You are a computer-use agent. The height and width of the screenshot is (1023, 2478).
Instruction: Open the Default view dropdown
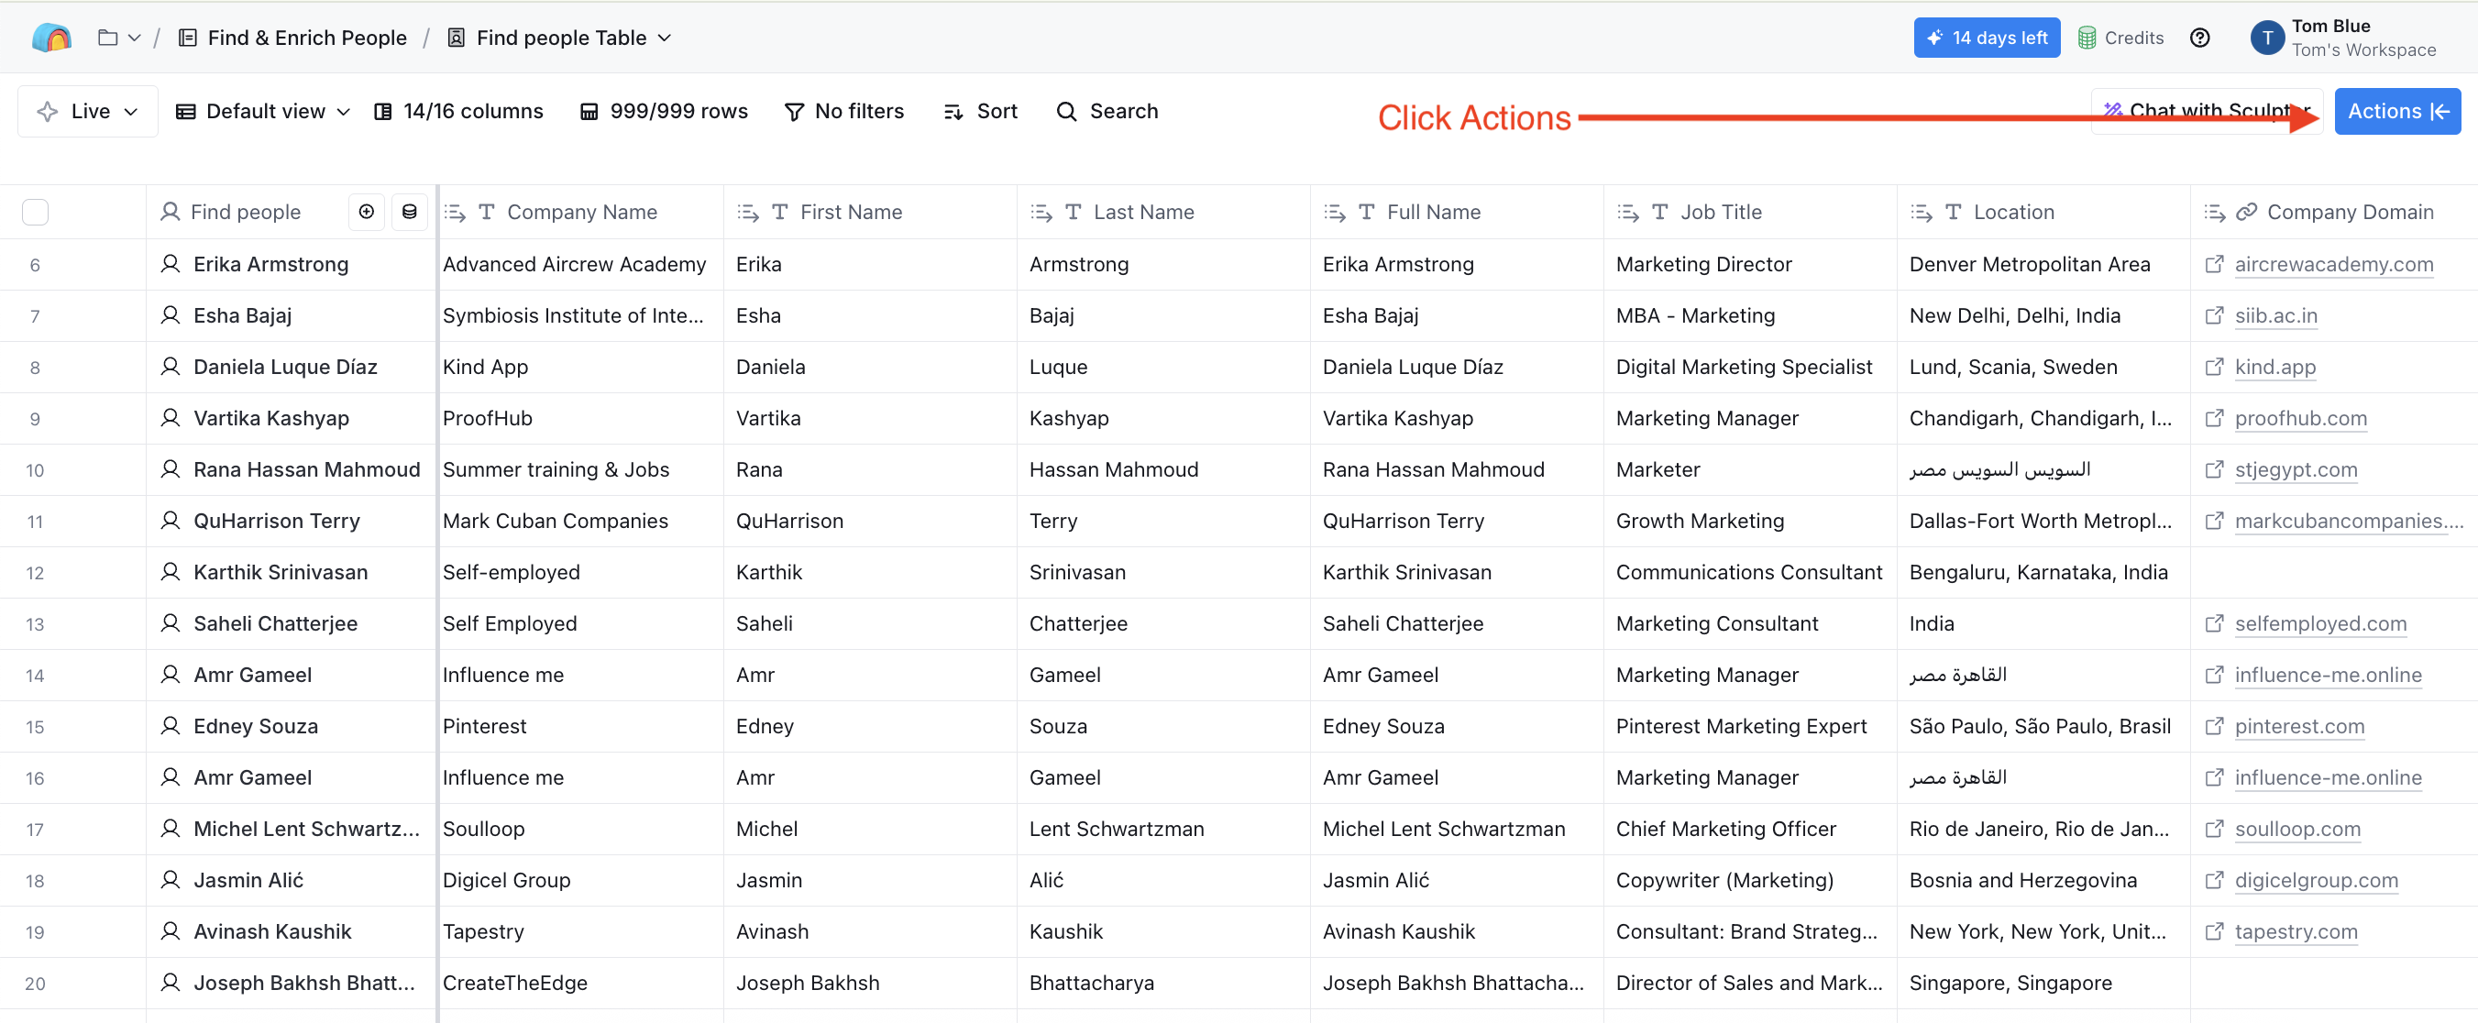point(261,112)
